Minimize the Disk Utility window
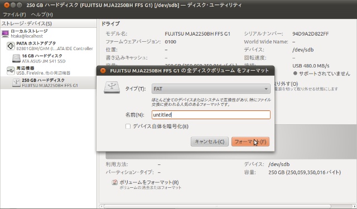The height and width of the screenshot is (209, 357). click(x=13, y=5)
